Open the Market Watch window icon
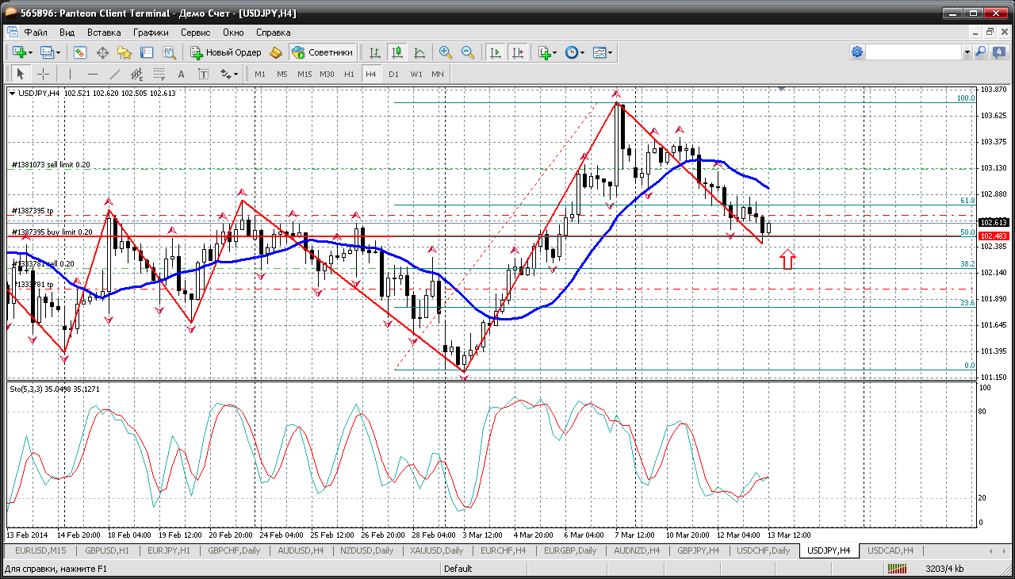This screenshot has height=579, width=1015. [80, 52]
